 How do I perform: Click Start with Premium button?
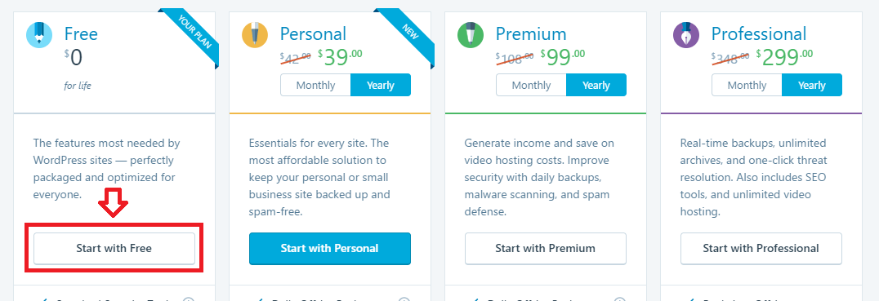coord(546,249)
